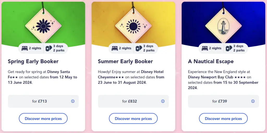Click park ticket icon on Nautical Escape card
Viewport: 267px width, 133px height.
[x=229, y=48]
